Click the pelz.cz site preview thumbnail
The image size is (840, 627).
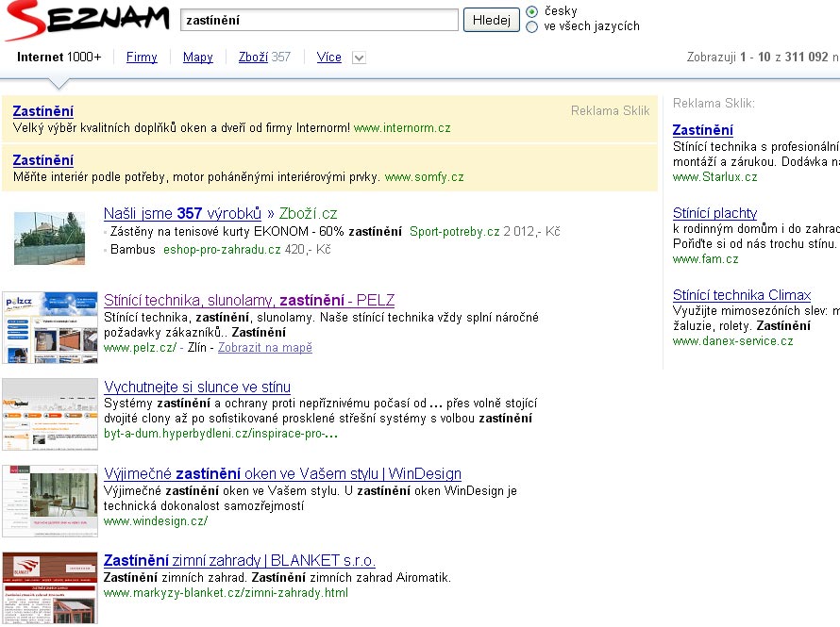50,327
